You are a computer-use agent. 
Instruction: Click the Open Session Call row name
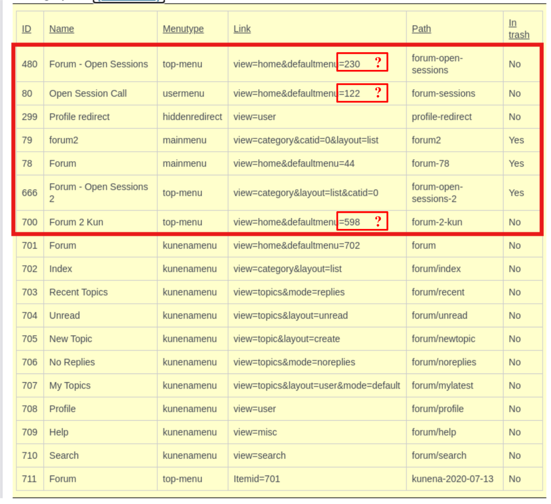pos(88,93)
